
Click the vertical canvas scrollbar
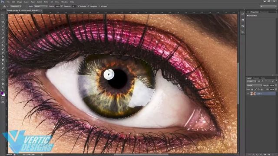click(x=238, y=83)
